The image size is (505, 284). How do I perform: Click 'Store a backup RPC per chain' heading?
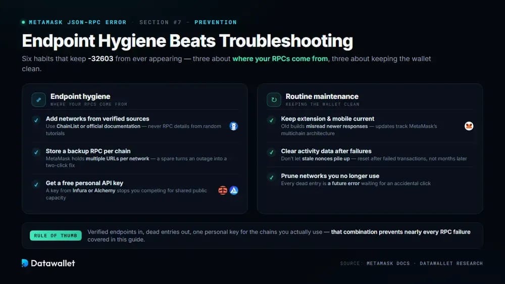pos(88,151)
